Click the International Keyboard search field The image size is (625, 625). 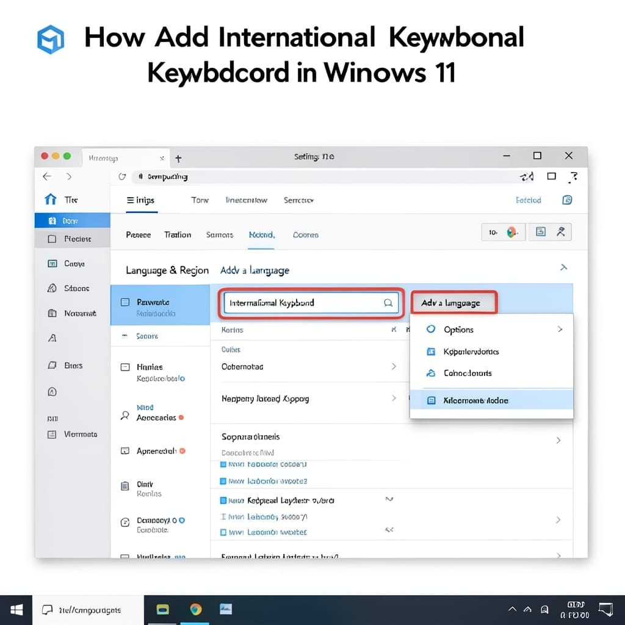(x=311, y=303)
